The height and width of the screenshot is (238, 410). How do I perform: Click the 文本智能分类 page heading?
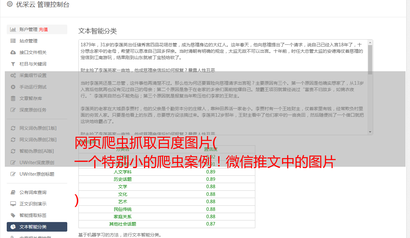tap(98, 31)
